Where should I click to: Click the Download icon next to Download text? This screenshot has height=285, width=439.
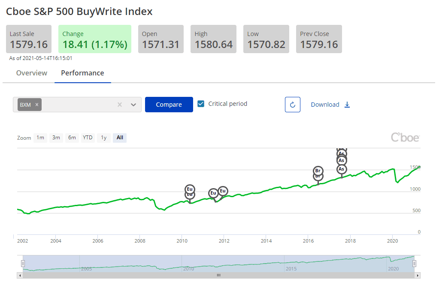(x=347, y=104)
